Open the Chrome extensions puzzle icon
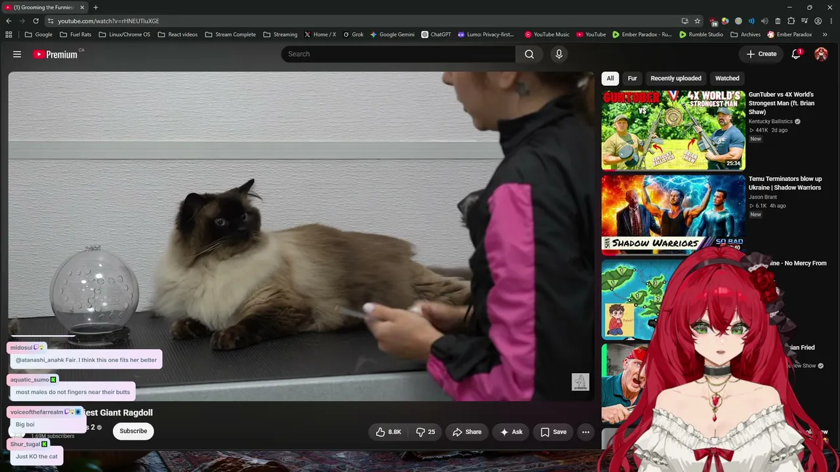This screenshot has width=840, height=472. (x=791, y=21)
